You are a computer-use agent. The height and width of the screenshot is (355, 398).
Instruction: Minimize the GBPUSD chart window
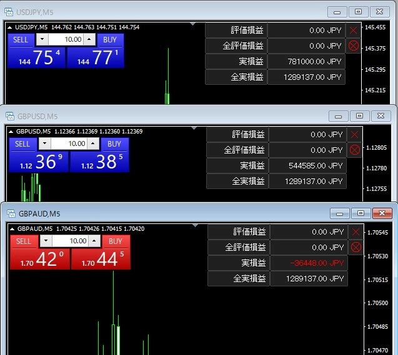pyautogui.click(x=339, y=116)
